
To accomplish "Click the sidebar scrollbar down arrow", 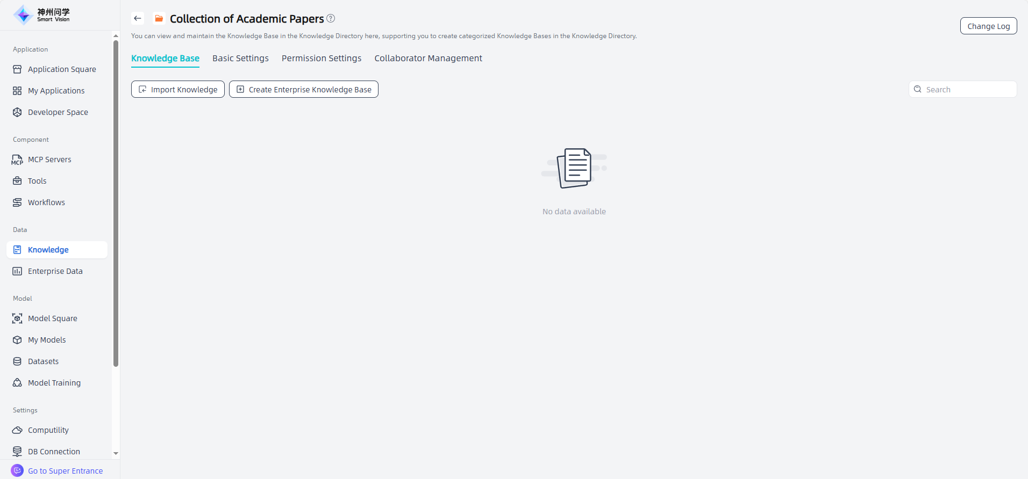I will click(x=116, y=453).
